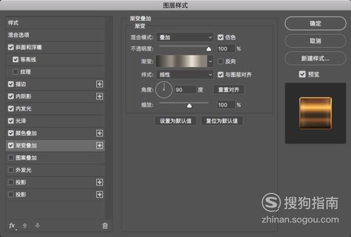Add another 颜色叠加 effect with plus icon
Screen dimensions: 351x237
(x=99, y=133)
